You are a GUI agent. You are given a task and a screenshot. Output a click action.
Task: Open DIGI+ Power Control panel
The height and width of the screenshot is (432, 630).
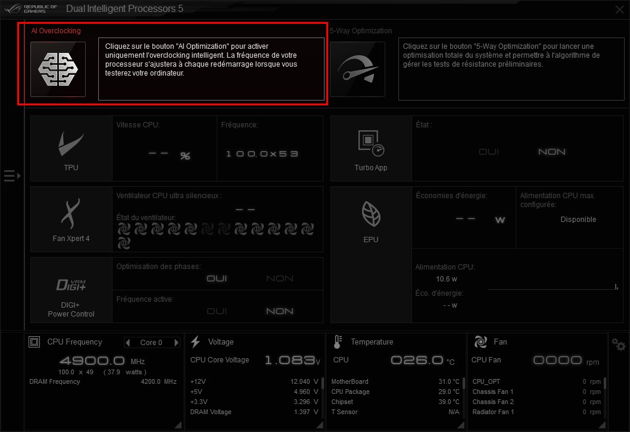(71, 290)
